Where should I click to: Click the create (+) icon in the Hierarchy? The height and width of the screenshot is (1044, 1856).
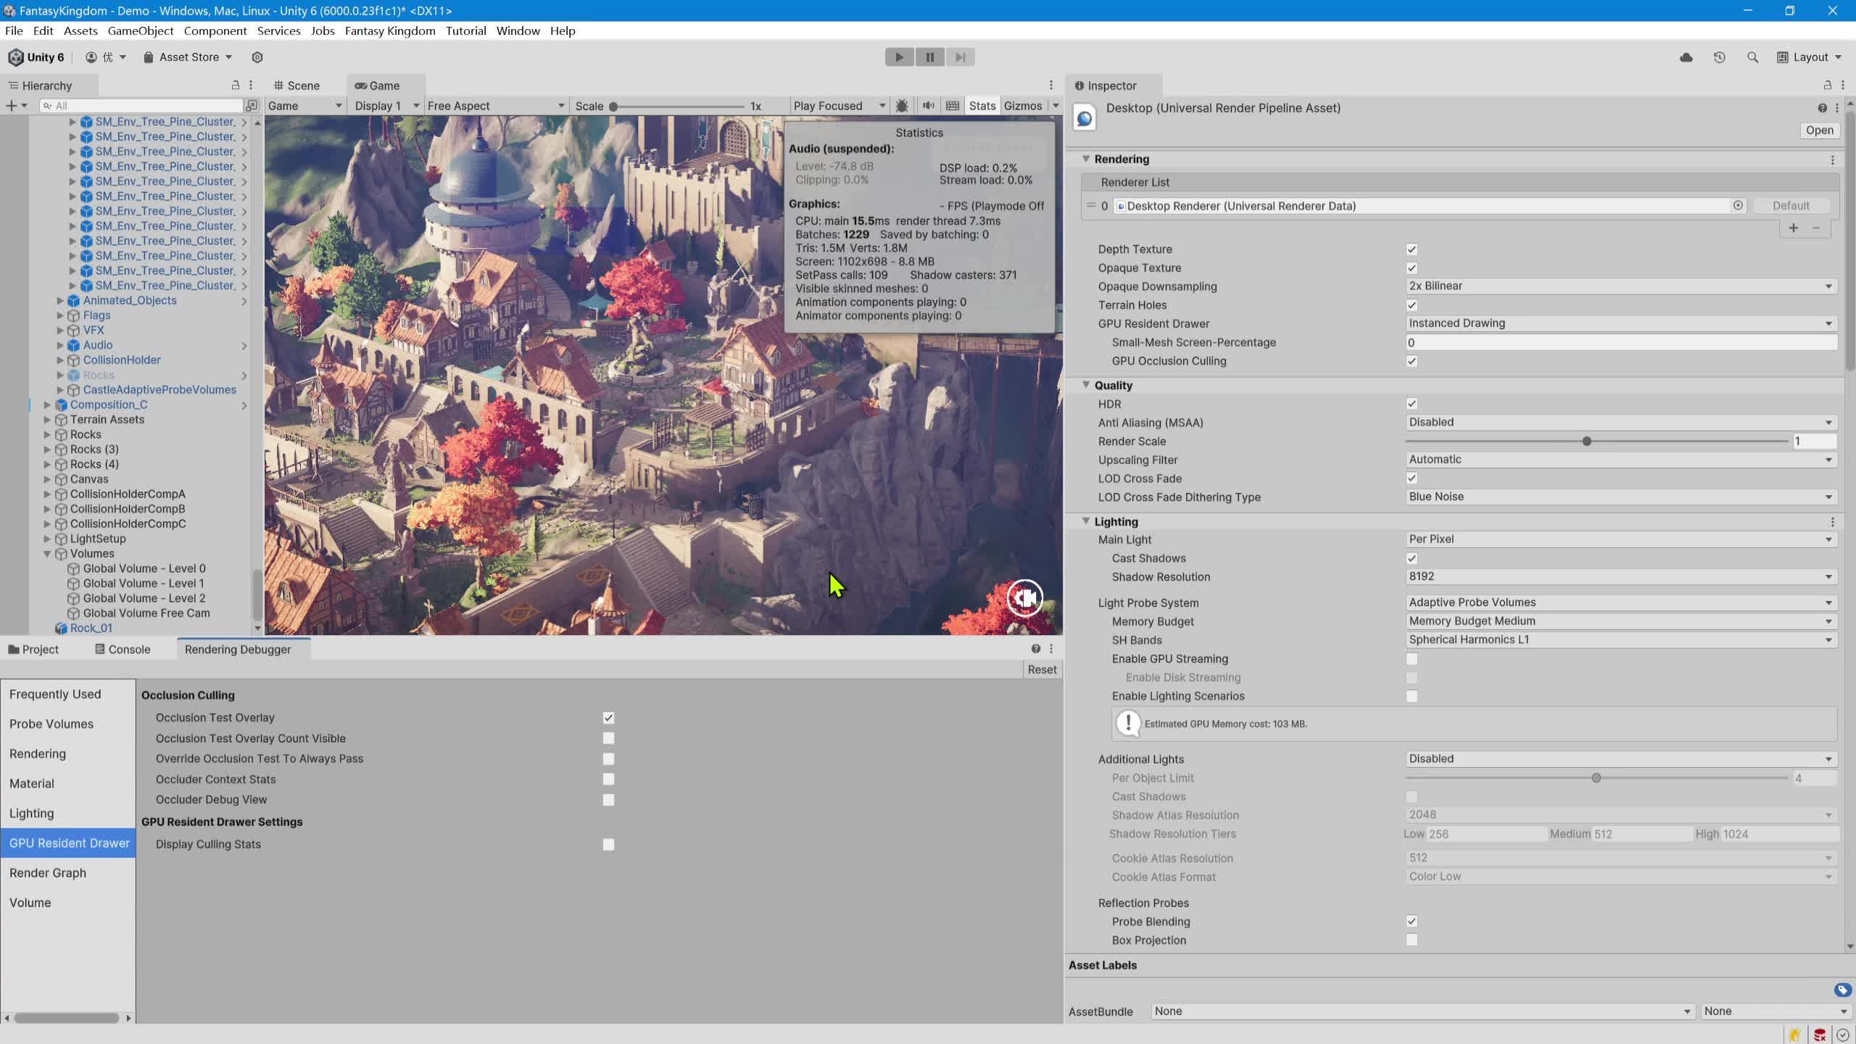(12, 105)
